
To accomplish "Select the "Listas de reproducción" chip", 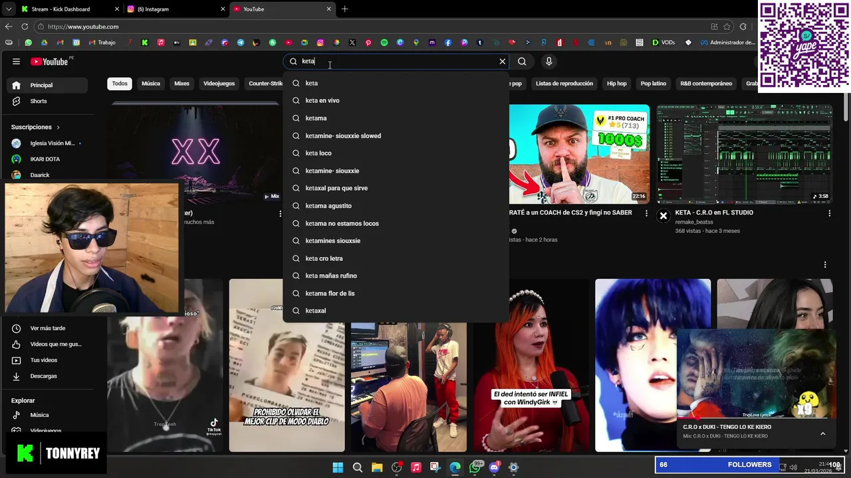I will (564, 84).
